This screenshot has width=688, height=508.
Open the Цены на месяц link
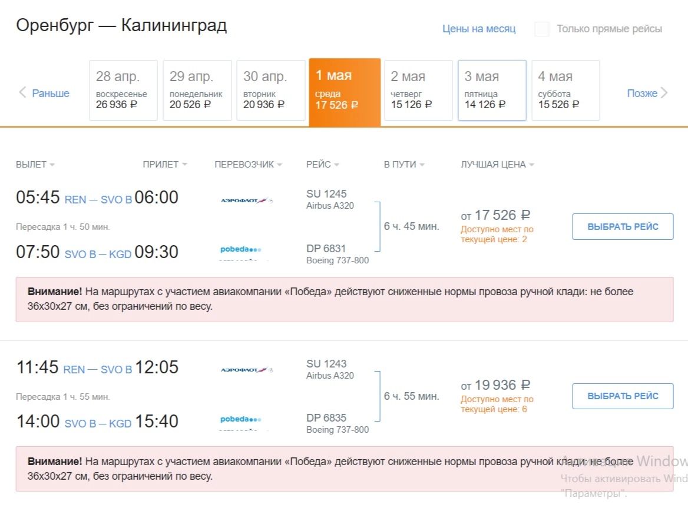tap(479, 29)
